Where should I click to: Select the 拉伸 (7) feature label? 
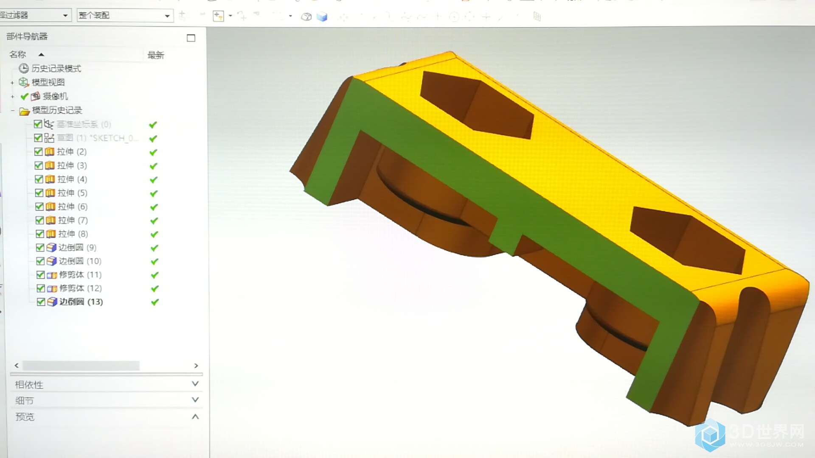point(73,220)
